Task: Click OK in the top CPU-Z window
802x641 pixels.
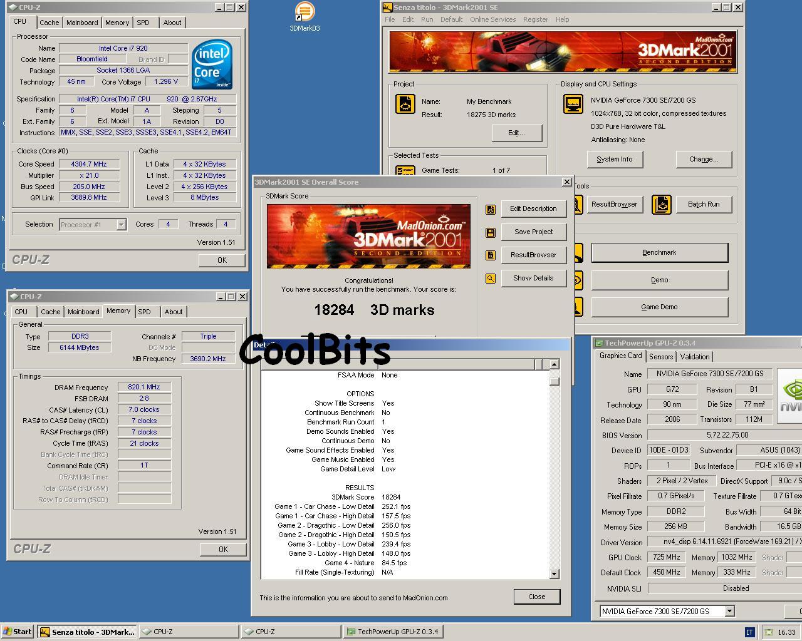Action: click(222, 260)
